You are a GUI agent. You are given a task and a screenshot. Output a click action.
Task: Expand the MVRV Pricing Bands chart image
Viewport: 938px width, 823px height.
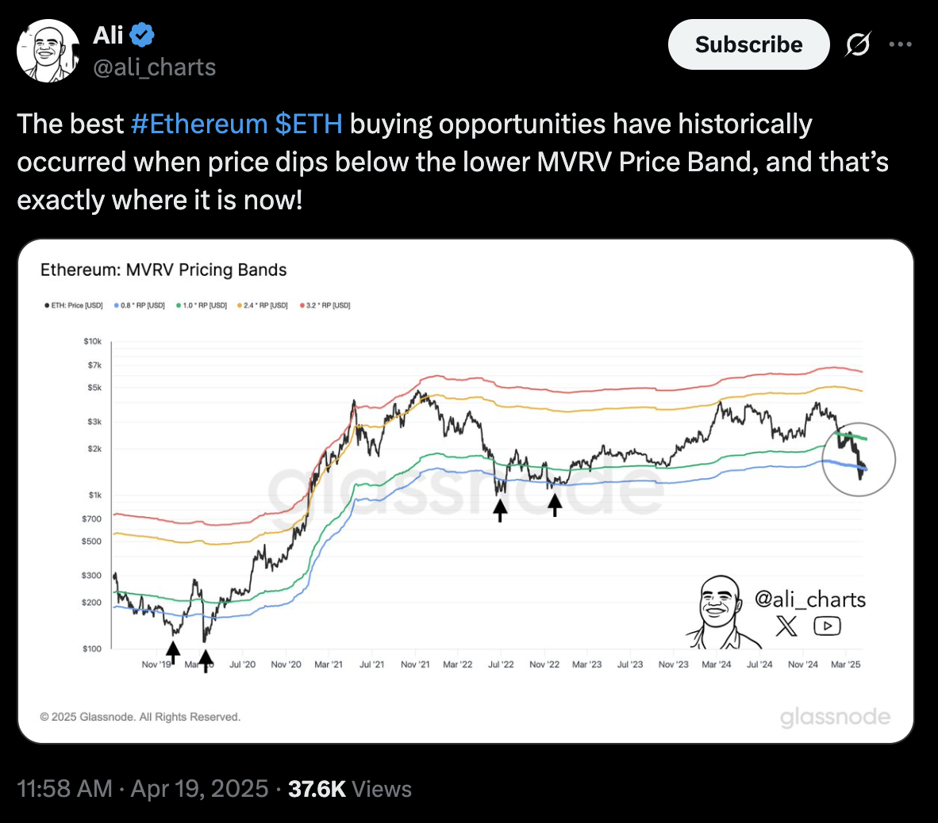(469, 492)
